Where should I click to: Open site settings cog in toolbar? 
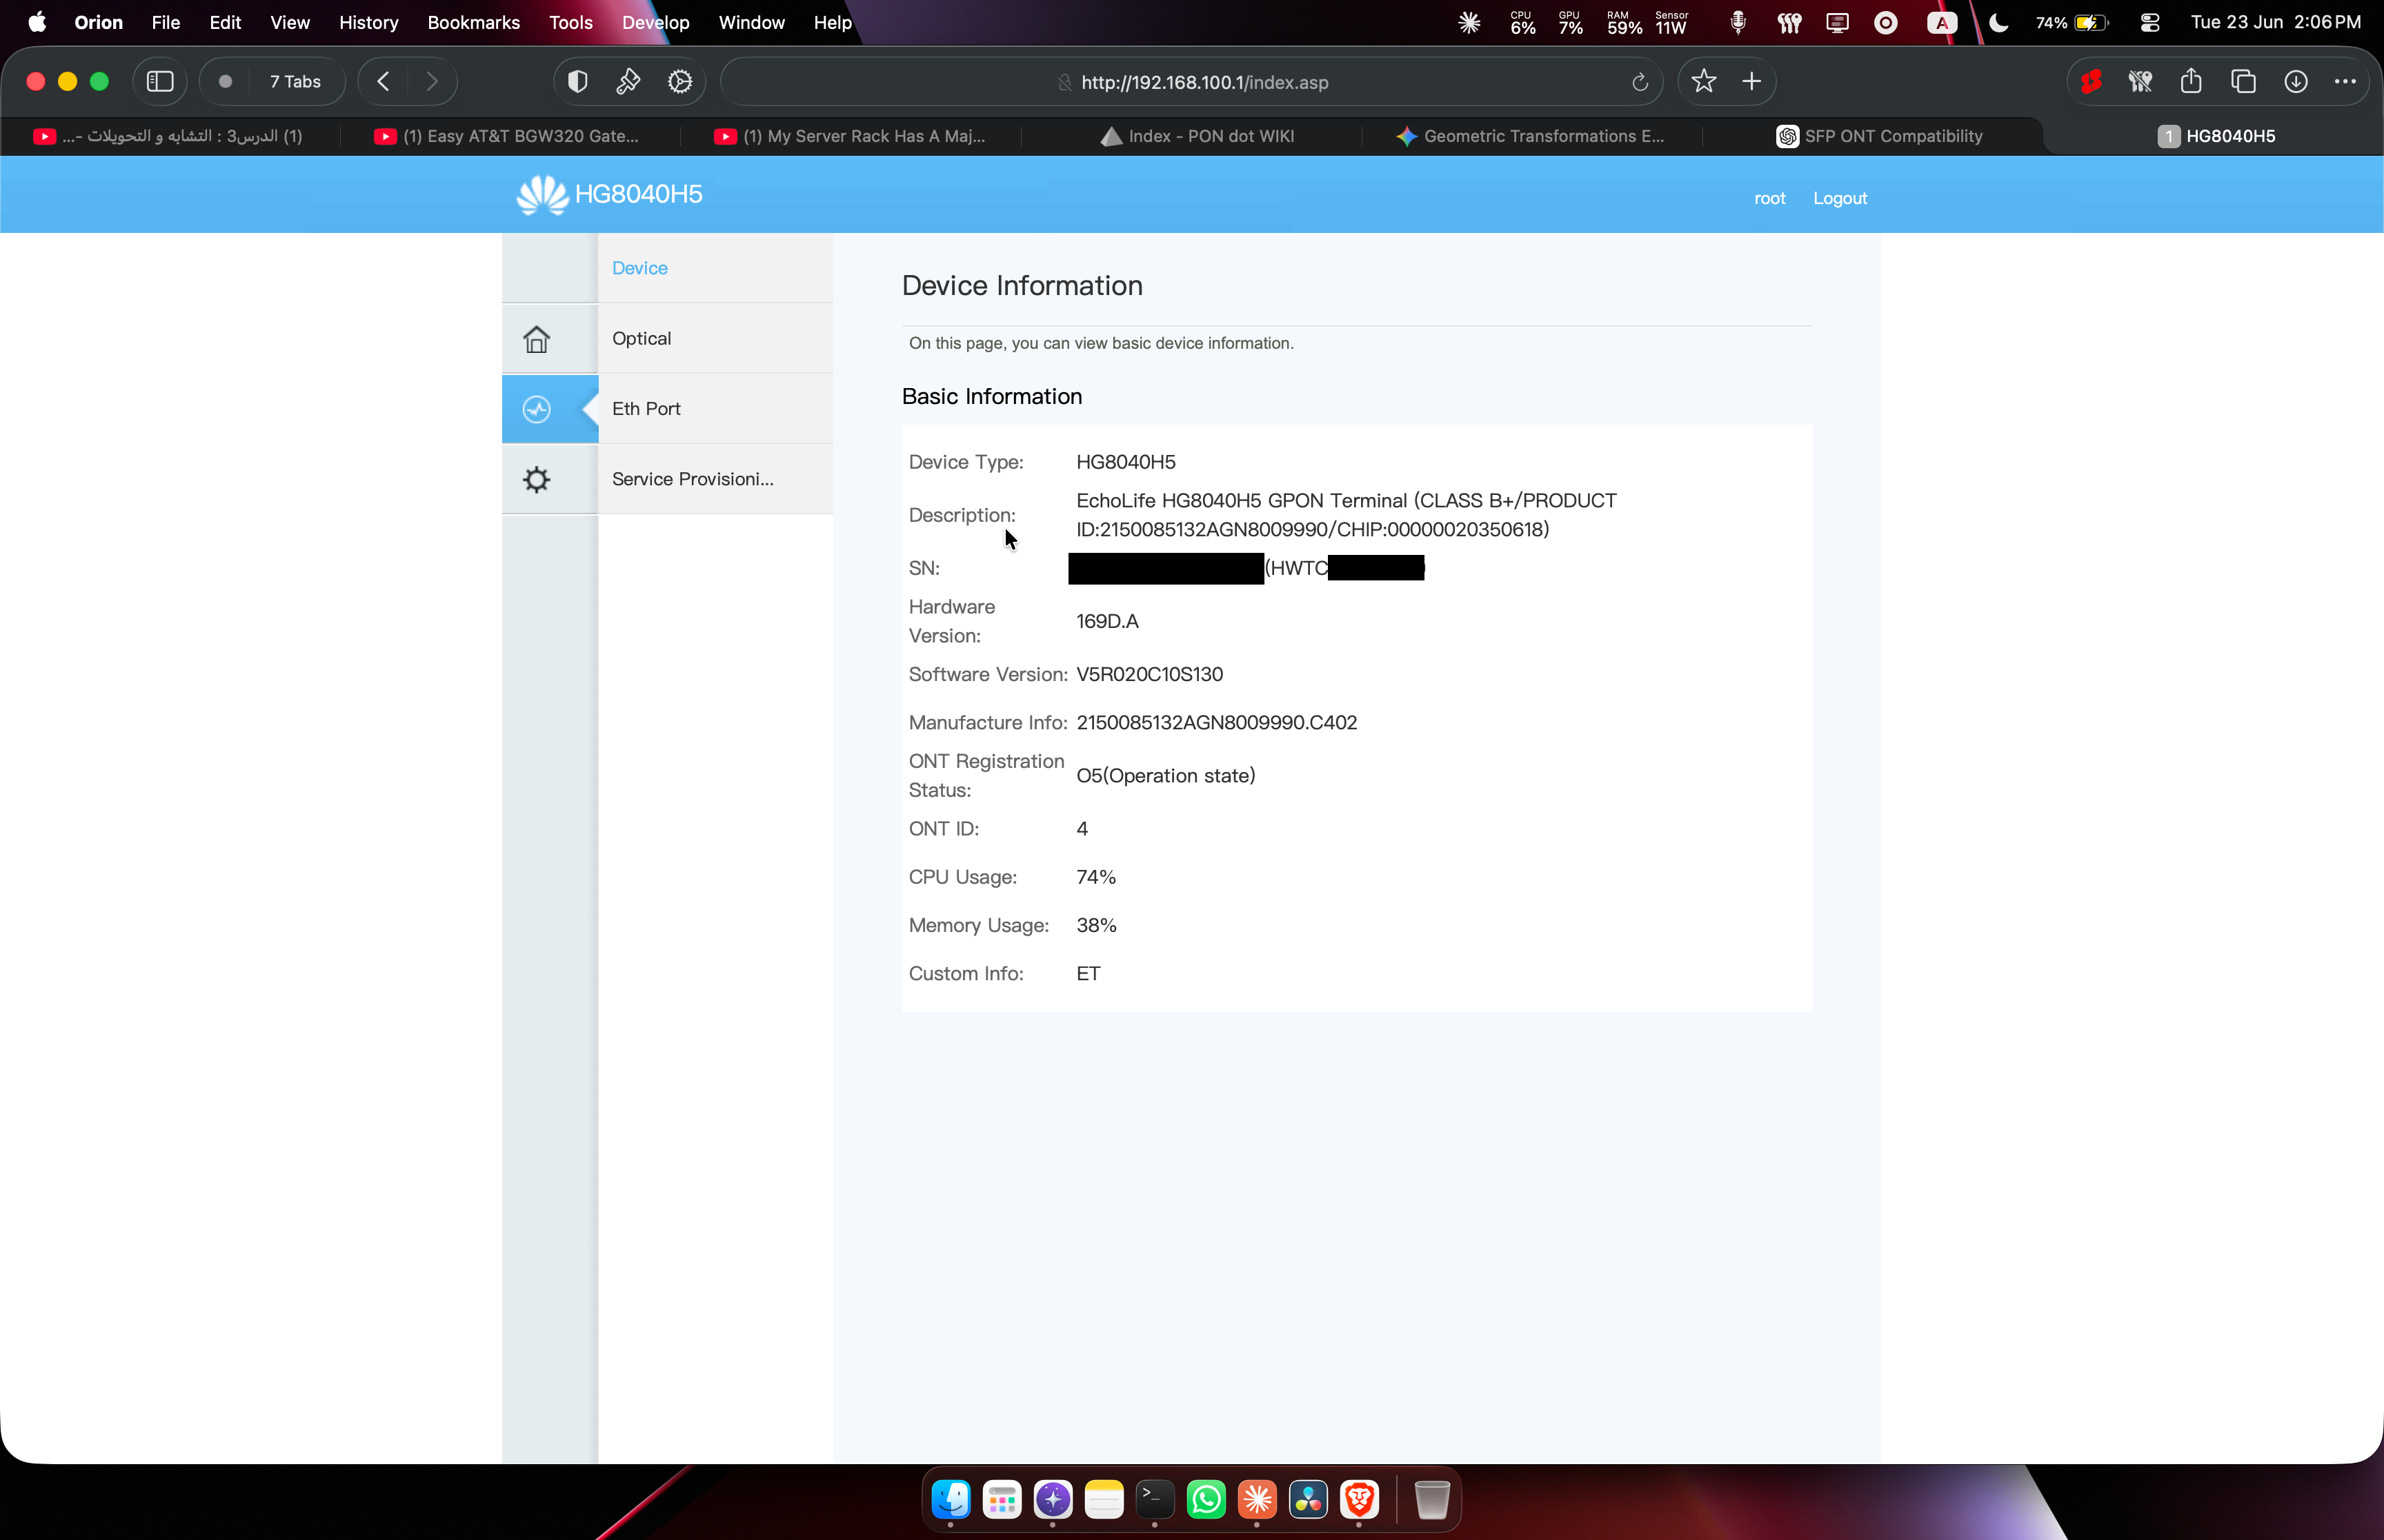(x=680, y=82)
